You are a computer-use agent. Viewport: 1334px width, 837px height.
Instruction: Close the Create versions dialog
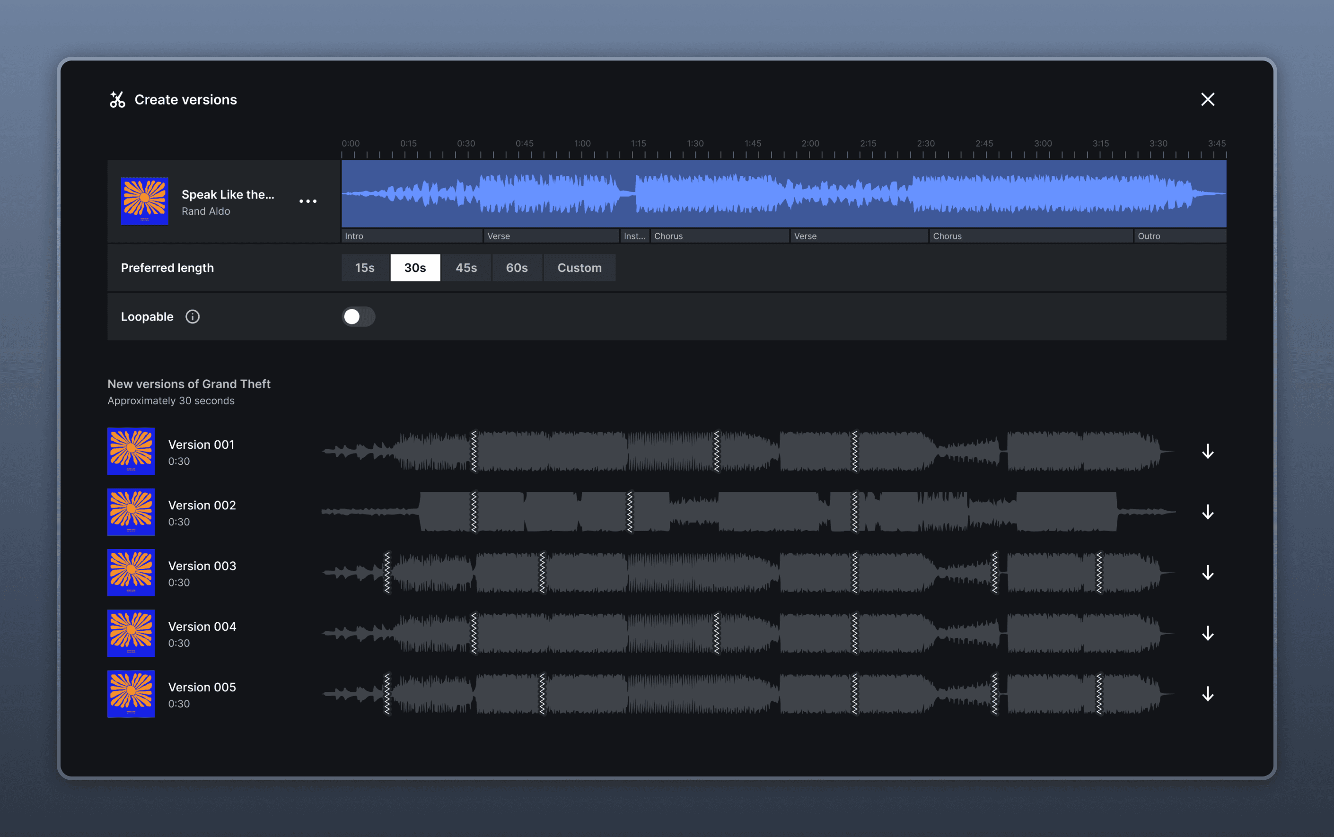pos(1207,100)
